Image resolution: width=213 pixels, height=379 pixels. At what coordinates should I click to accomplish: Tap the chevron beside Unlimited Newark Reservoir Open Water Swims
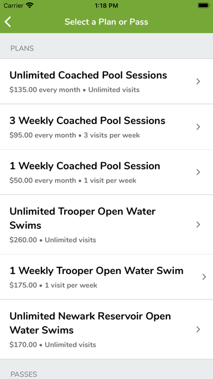[x=198, y=329]
